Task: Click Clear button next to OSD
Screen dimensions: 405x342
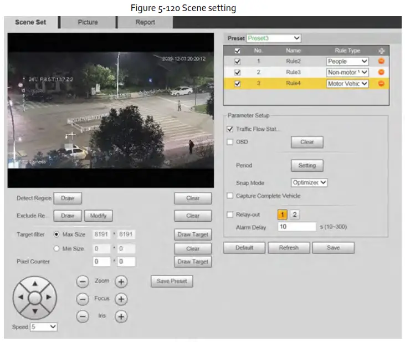Action: 307,142
